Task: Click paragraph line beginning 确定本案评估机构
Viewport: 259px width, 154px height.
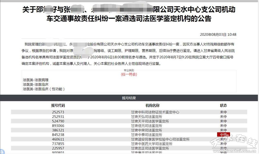Action: click(x=91, y=64)
